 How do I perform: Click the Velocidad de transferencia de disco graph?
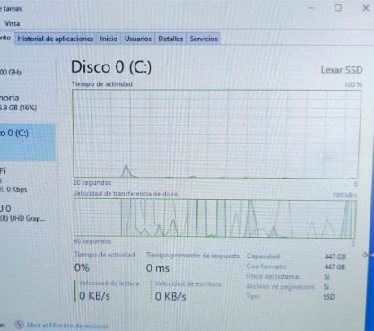pos(215,218)
